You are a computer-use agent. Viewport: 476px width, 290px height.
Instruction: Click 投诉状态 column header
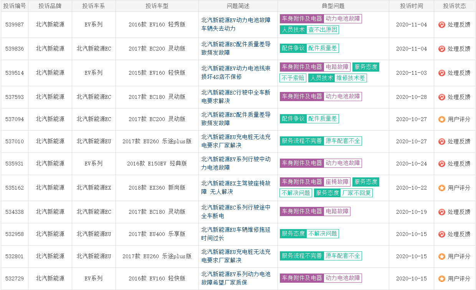click(455, 6)
